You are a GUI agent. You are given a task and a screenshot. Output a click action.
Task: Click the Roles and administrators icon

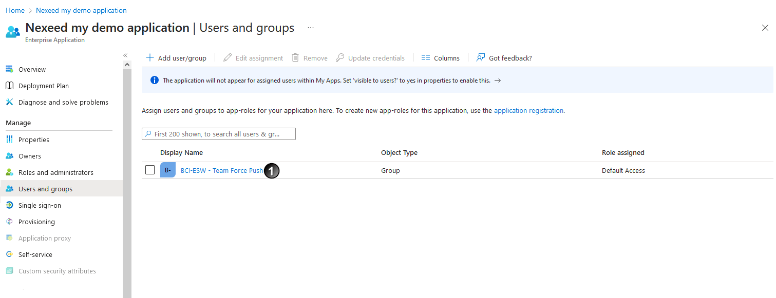9,172
